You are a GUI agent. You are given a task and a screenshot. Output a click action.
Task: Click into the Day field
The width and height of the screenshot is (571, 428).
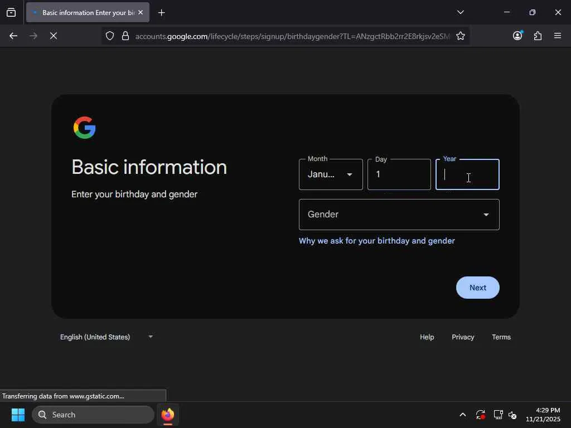point(399,174)
